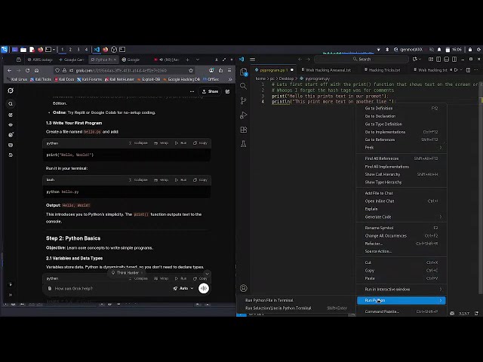Open the Kali Tools bookmark link
This screenshot has width=483, height=362.
coord(41,79)
